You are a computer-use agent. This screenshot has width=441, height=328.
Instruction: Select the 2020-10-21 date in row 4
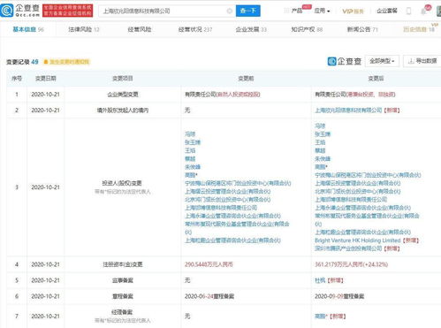(x=46, y=264)
